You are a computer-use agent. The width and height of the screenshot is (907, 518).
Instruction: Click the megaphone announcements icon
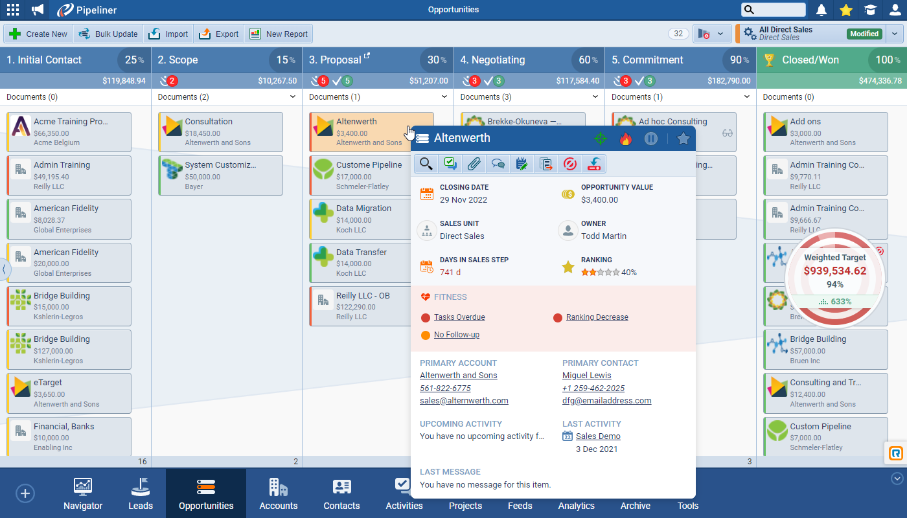tap(38, 10)
